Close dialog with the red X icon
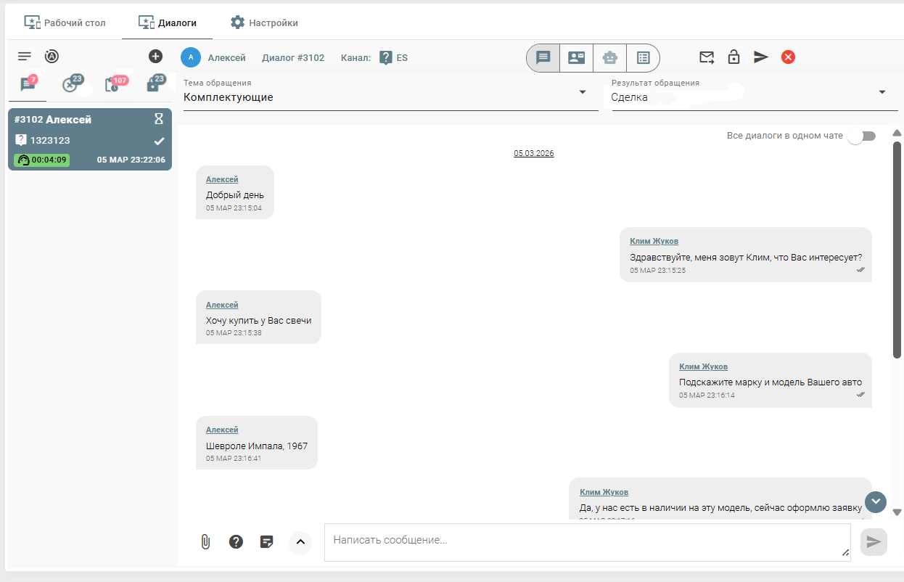This screenshot has height=582, width=904. click(x=788, y=57)
